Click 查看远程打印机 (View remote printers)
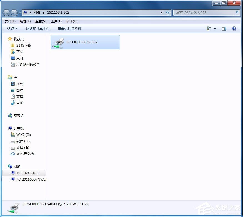 (x=70, y=29)
